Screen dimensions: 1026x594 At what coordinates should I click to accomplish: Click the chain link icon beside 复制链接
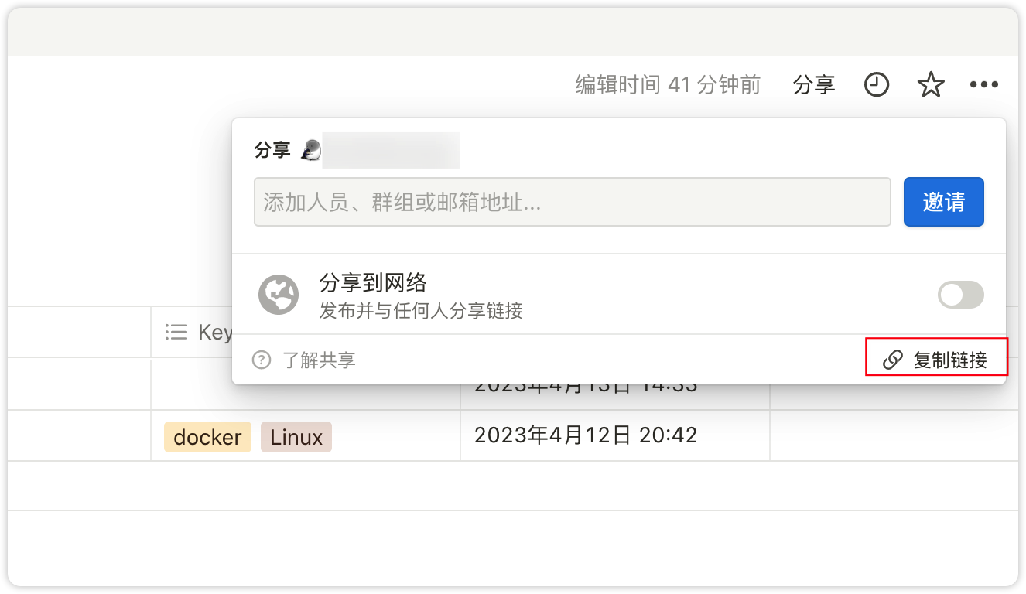coord(893,360)
